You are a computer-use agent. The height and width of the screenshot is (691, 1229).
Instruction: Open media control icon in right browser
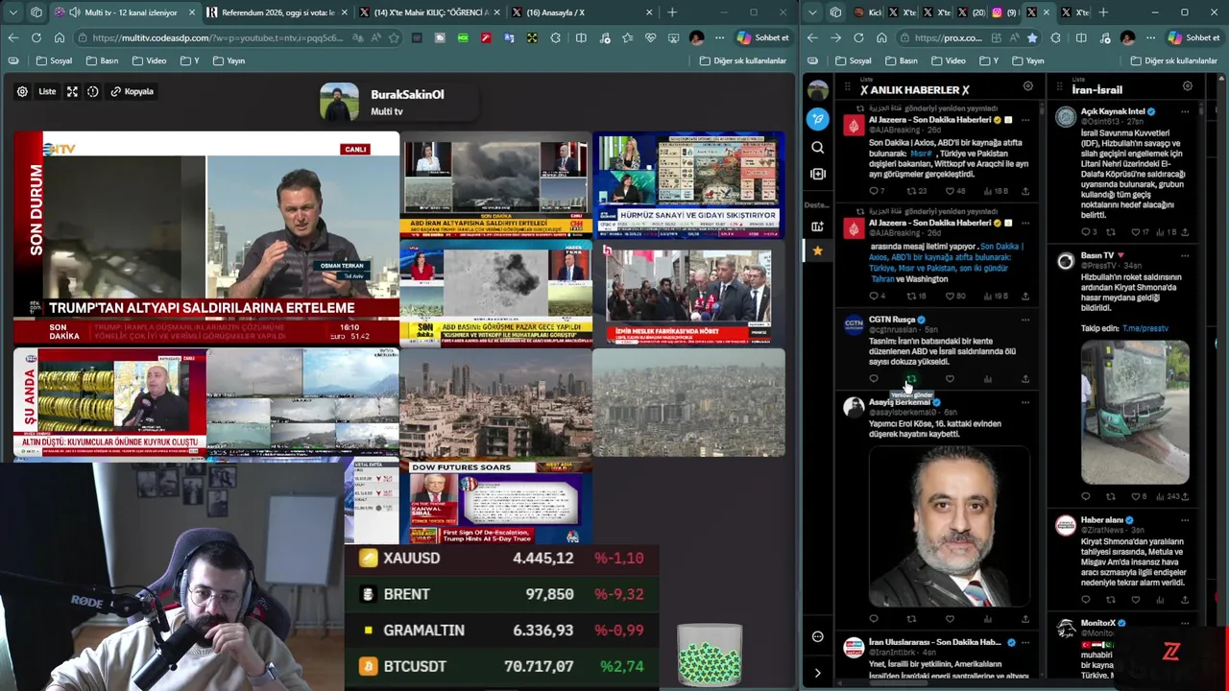(1104, 37)
